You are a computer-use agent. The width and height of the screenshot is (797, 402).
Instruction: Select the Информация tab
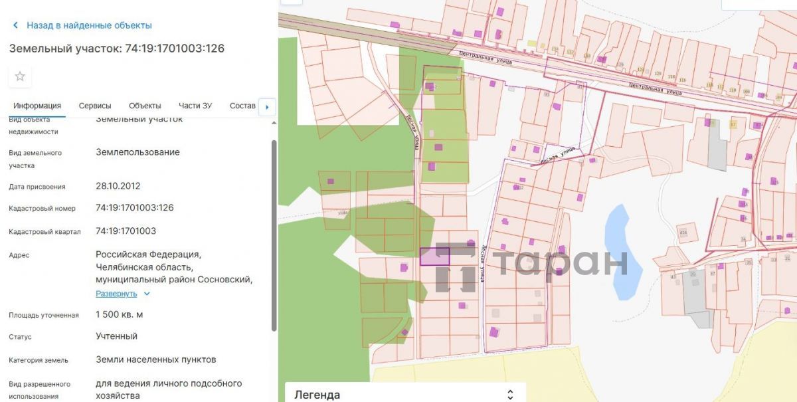[x=37, y=106]
